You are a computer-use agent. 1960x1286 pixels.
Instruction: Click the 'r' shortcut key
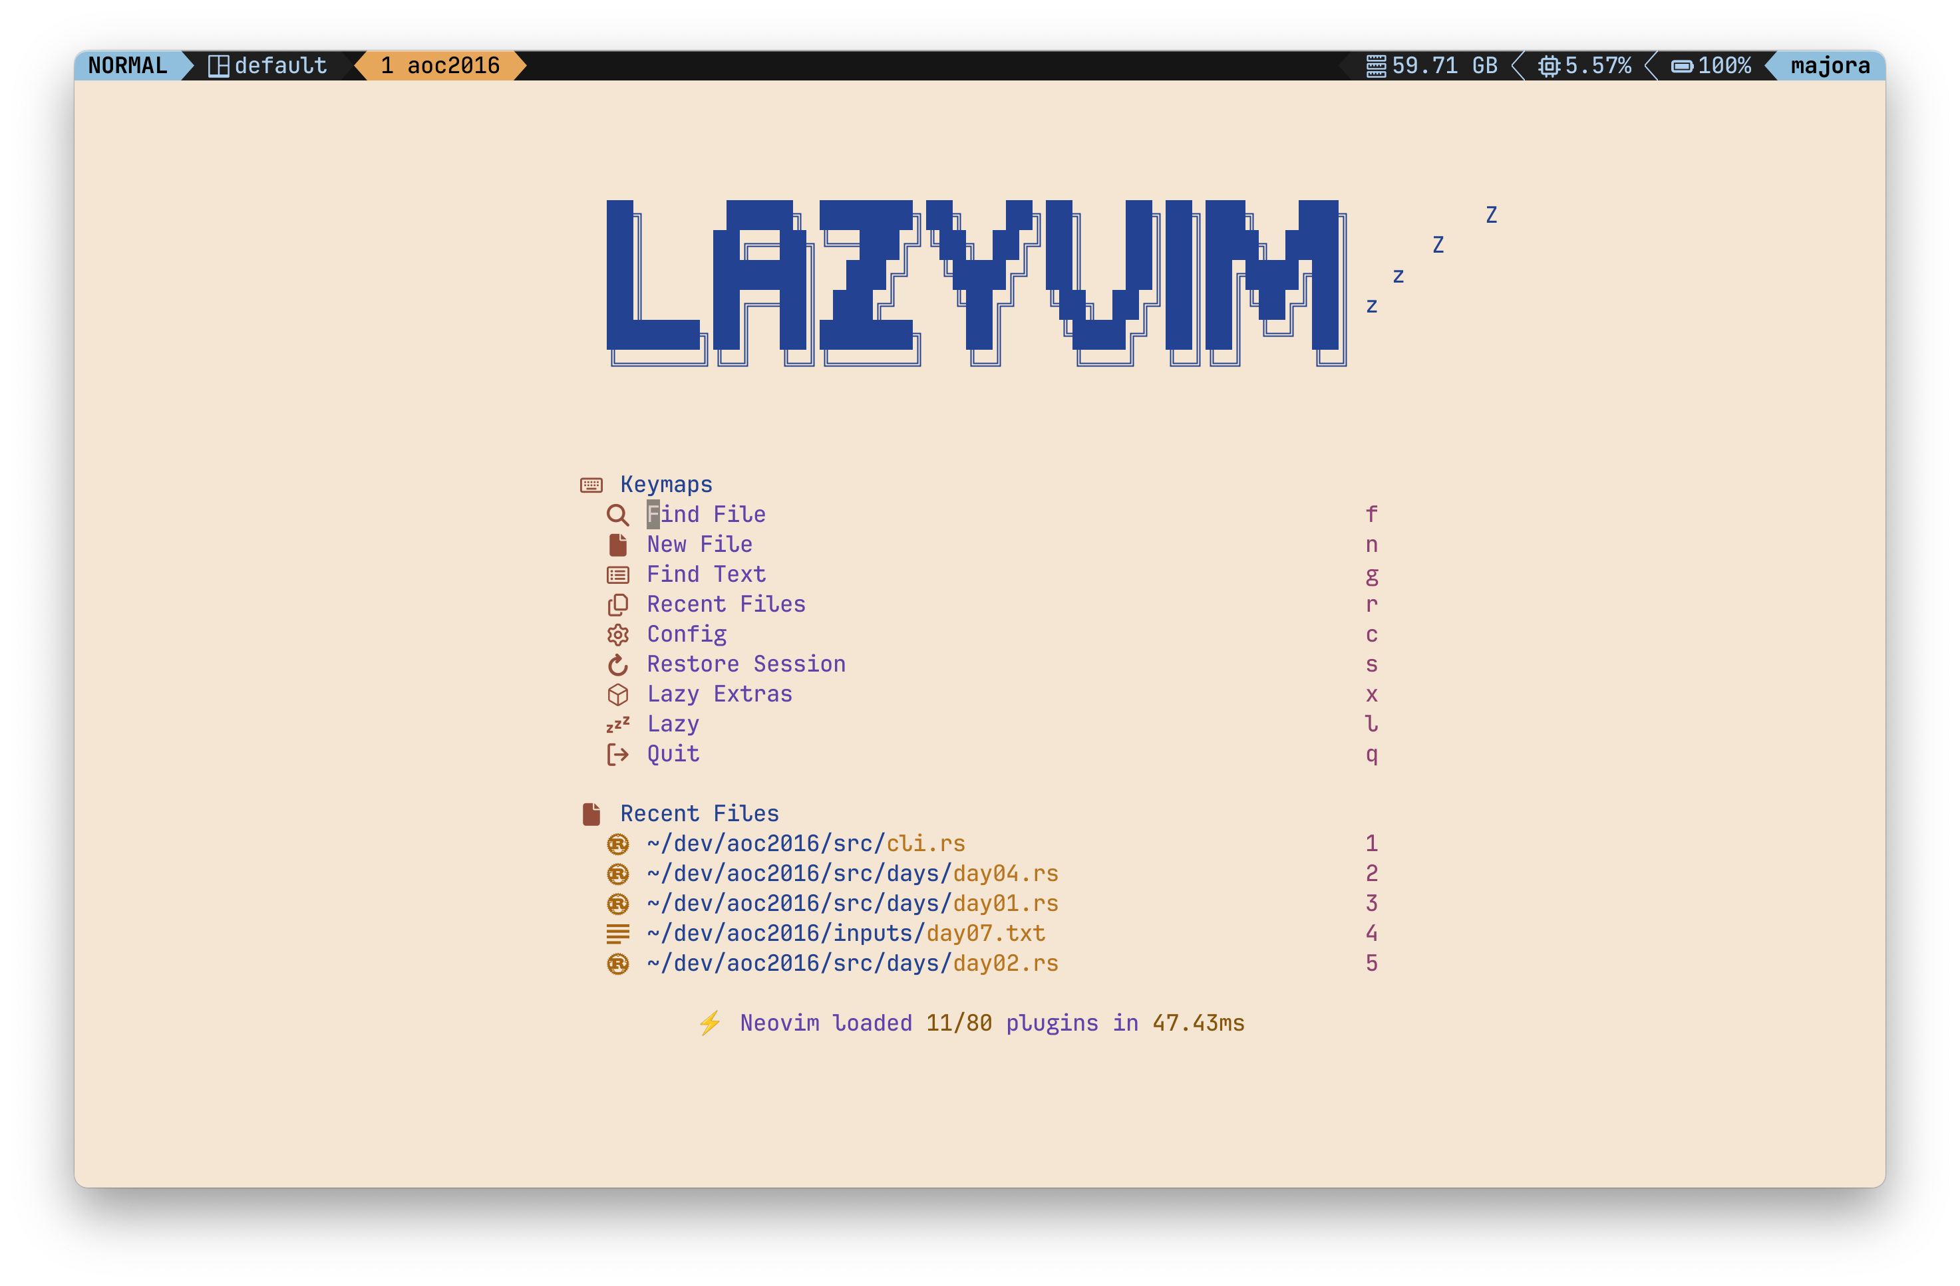[1371, 605]
